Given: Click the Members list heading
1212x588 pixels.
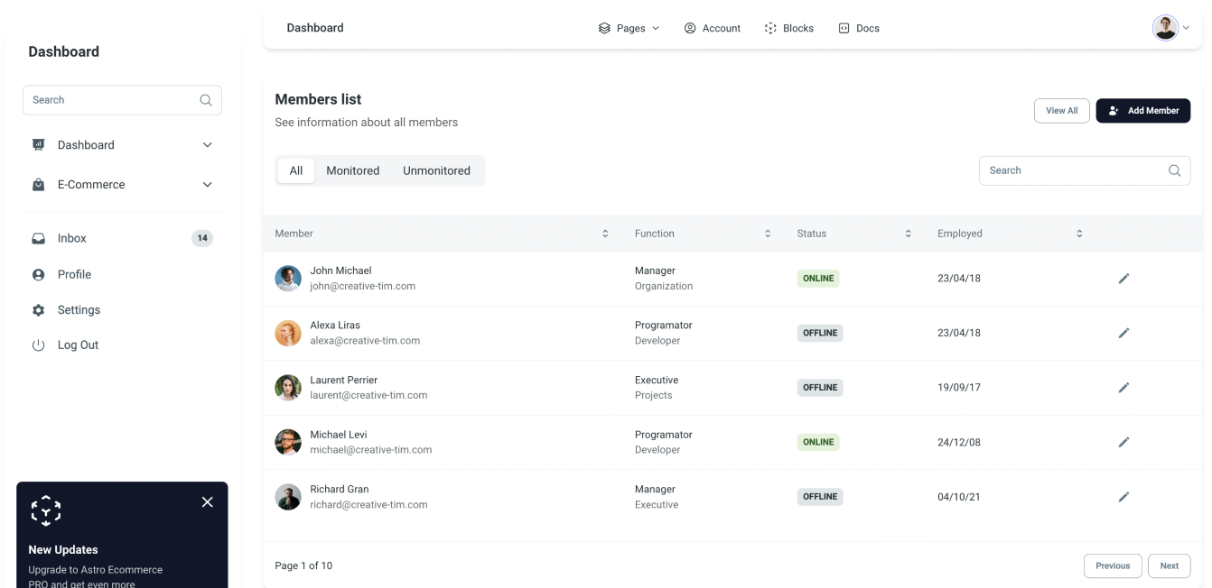Looking at the screenshot, I should (318, 99).
